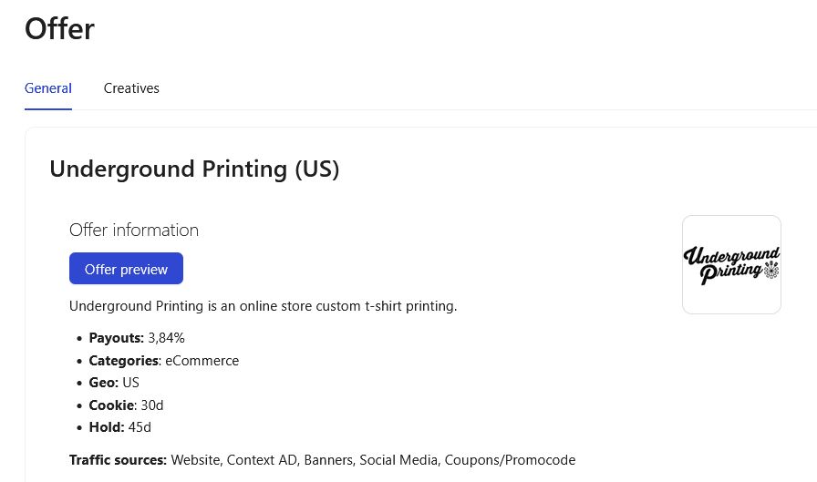Image resolution: width=817 pixels, height=482 pixels.
Task: Open the Offer preview button
Action: pos(126,269)
